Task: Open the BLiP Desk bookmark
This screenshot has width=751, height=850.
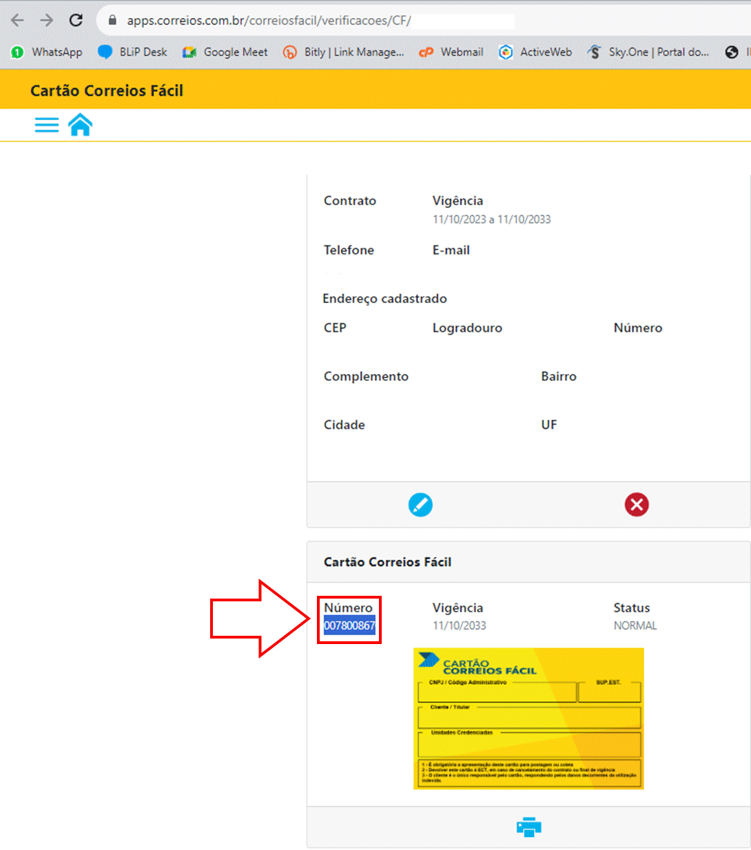Action: coord(132,52)
